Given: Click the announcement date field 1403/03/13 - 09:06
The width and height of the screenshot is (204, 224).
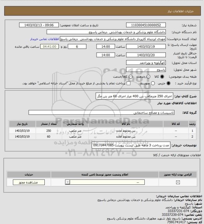Looking at the screenshot, I should (39, 25).
